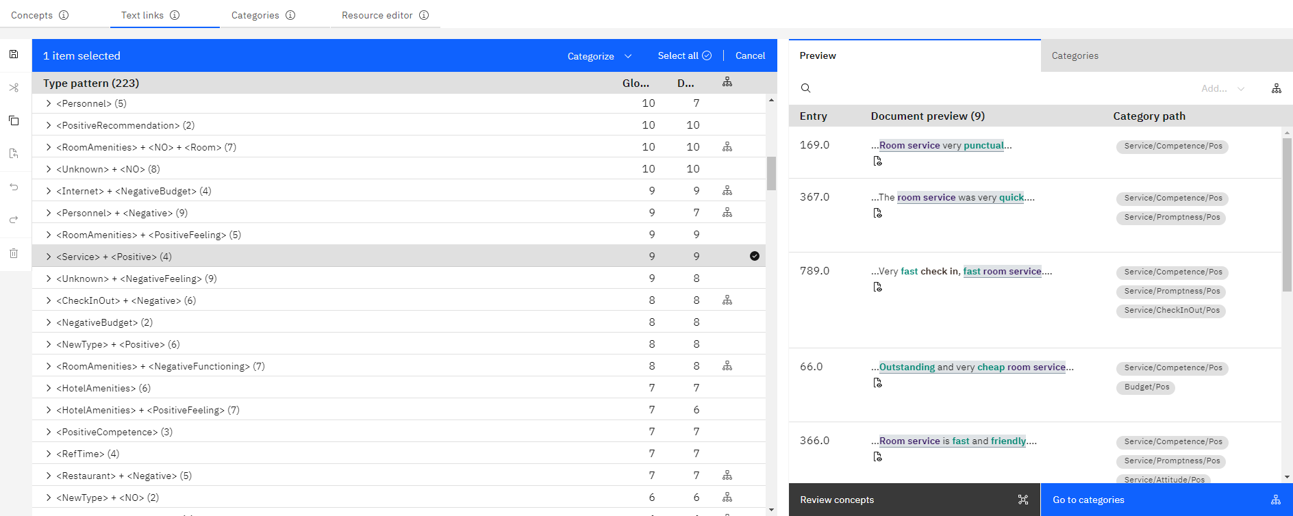Open document icon under entry 367.0
Image resolution: width=1293 pixels, height=516 pixels.
click(x=877, y=214)
